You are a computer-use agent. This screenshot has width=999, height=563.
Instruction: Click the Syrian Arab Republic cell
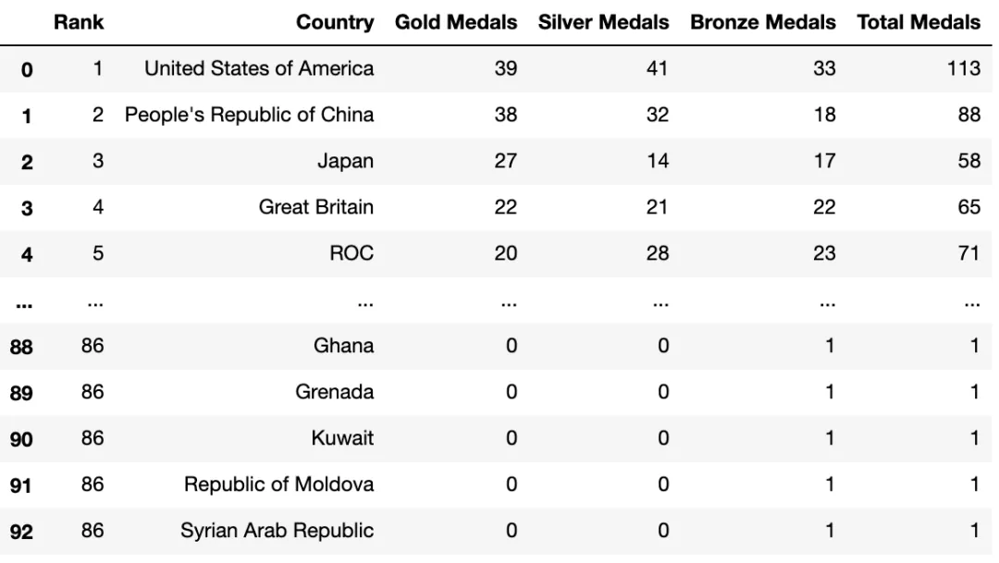277,531
